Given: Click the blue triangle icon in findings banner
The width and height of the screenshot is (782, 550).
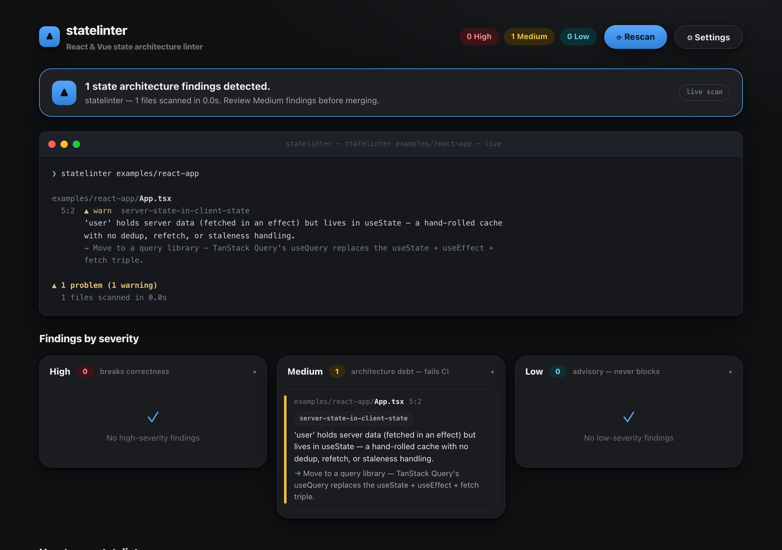Looking at the screenshot, I should coord(64,93).
